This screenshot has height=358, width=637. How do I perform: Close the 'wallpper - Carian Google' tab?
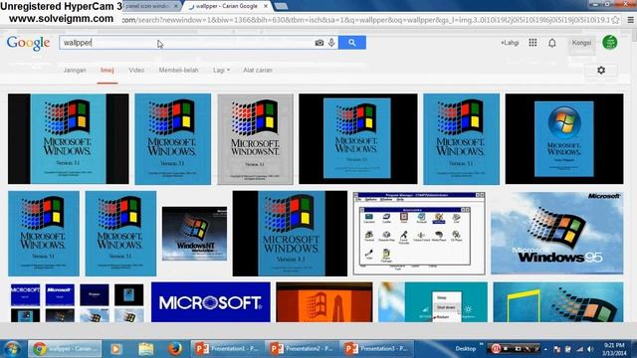[x=266, y=6]
